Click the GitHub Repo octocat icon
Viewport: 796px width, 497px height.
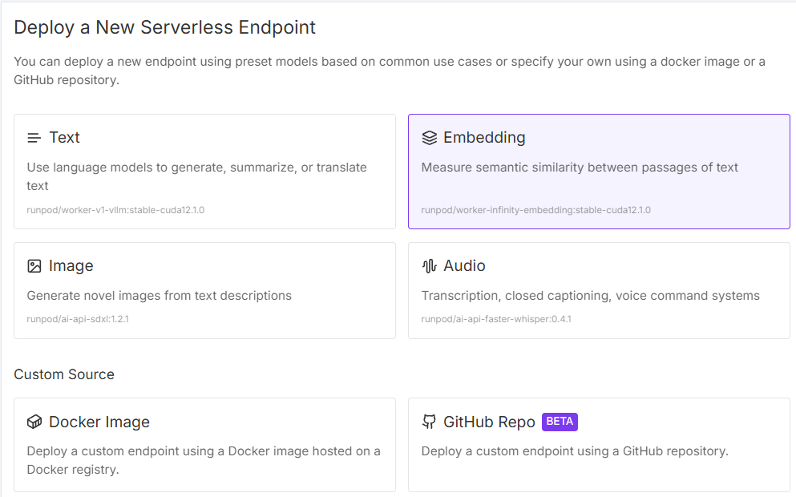tap(429, 422)
